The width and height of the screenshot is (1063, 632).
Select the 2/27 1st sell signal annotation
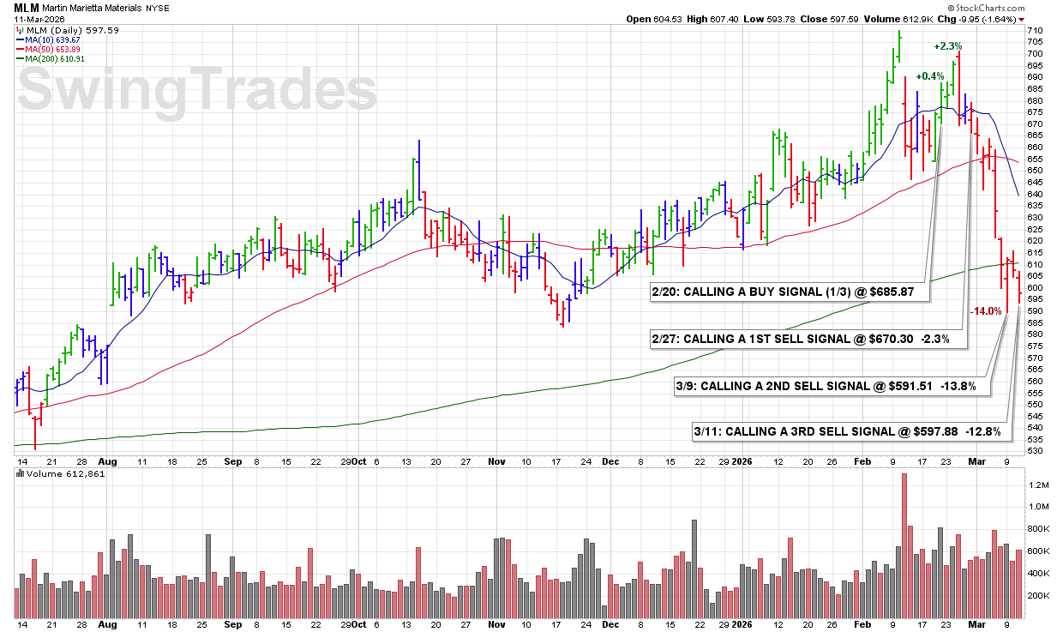pos(807,340)
